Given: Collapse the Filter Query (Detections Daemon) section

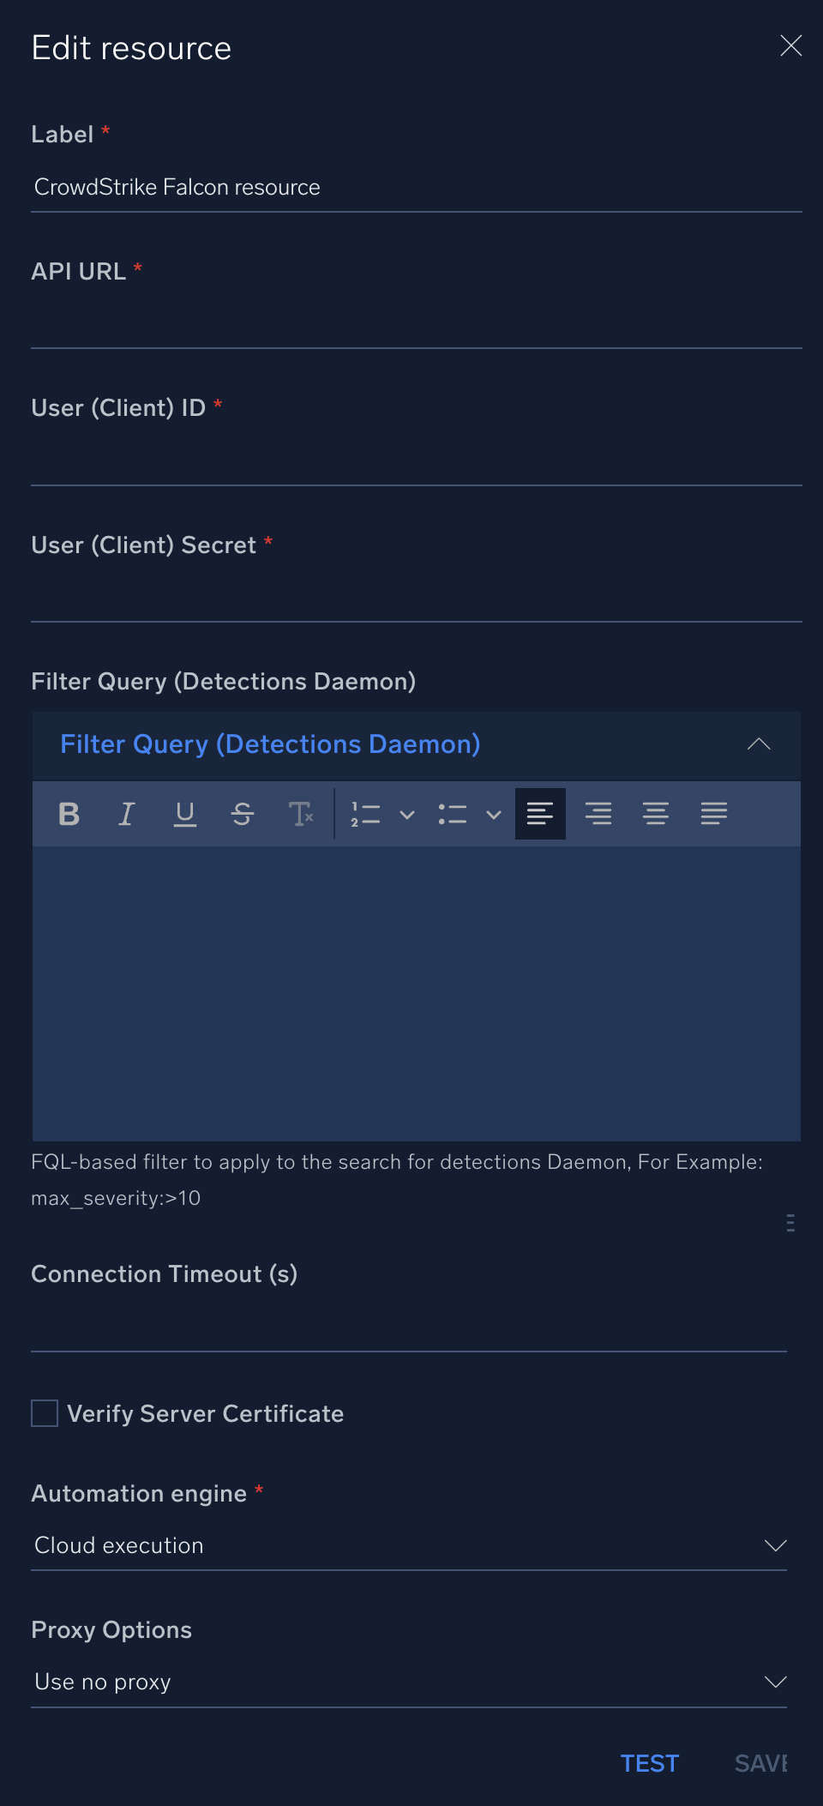Looking at the screenshot, I should point(758,745).
